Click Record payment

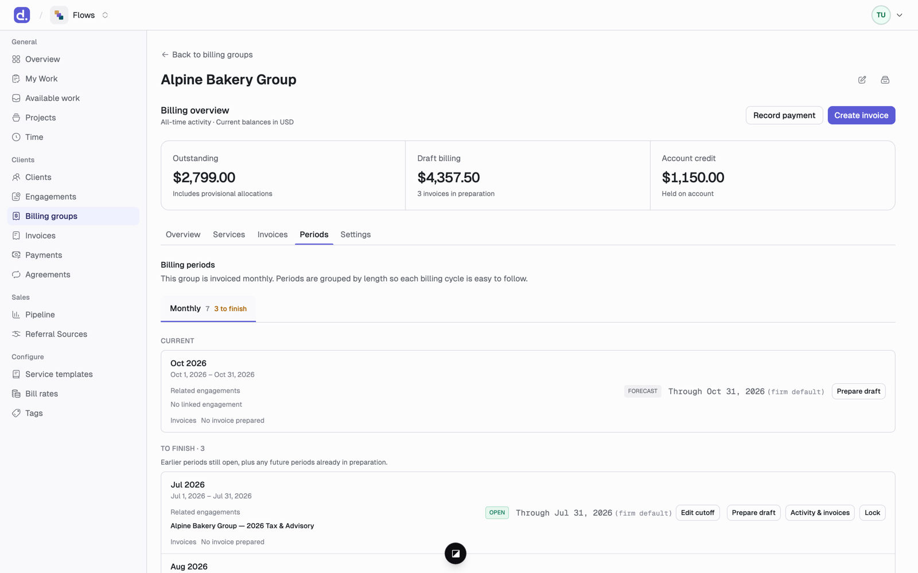(784, 115)
